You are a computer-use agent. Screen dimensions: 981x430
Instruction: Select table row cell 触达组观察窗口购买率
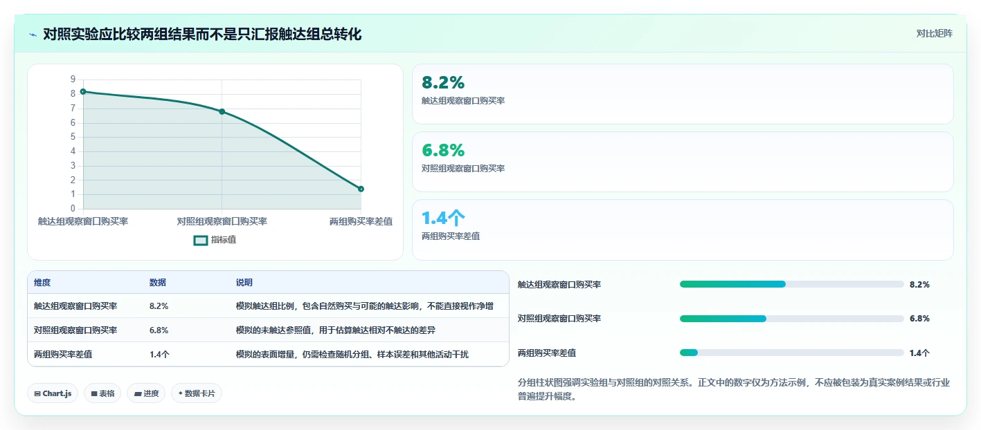pos(75,306)
